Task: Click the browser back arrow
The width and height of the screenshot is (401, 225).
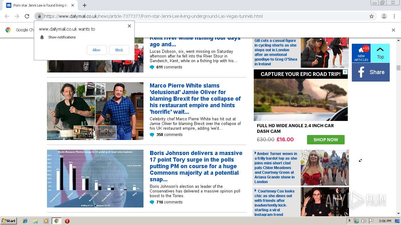Action: pos(7,16)
